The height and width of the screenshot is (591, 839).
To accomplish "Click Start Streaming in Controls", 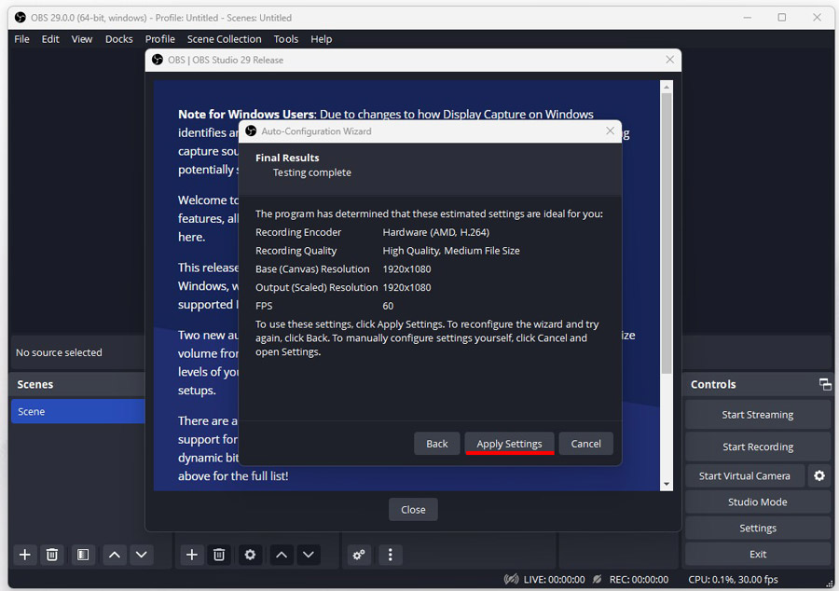I will pos(758,415).
